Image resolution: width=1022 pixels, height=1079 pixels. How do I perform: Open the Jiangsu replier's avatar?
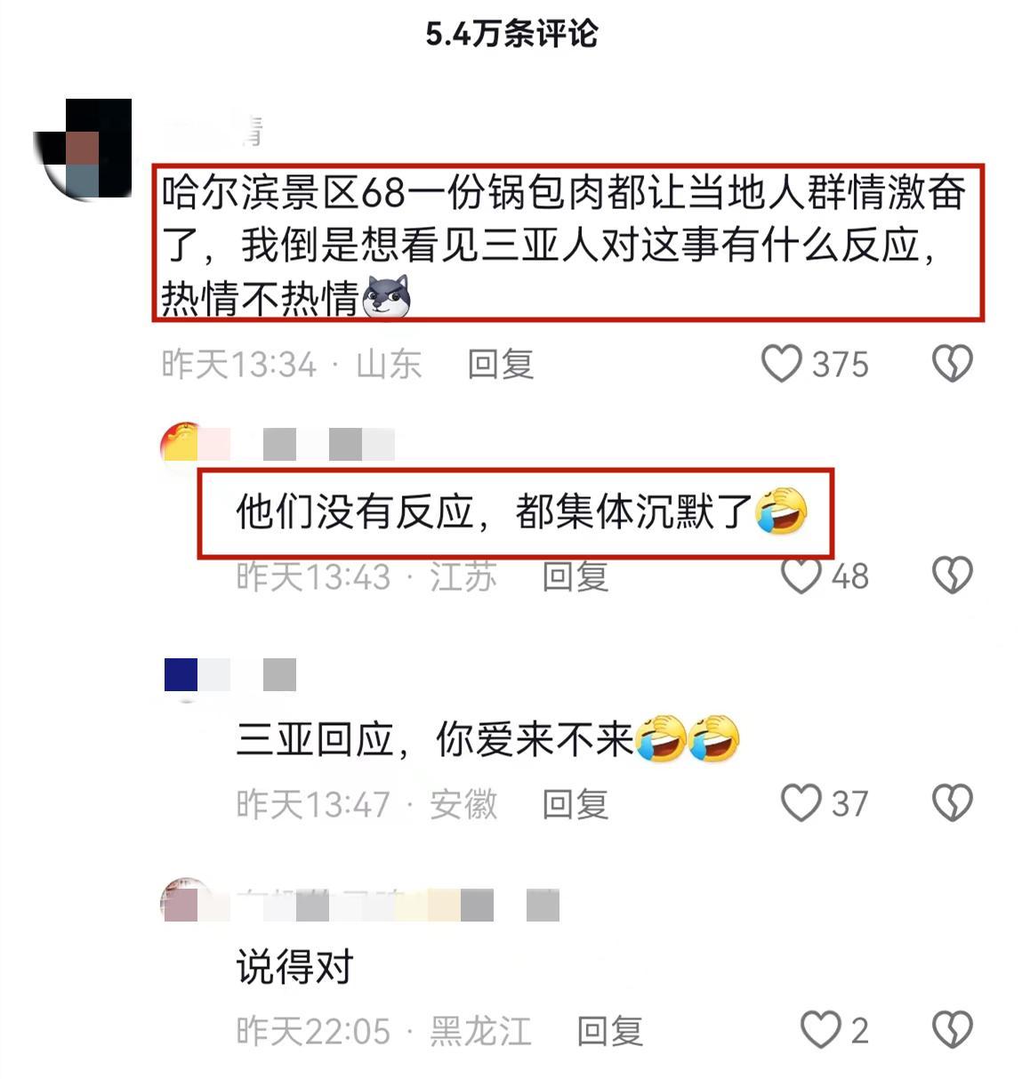[x=181, y=443]
